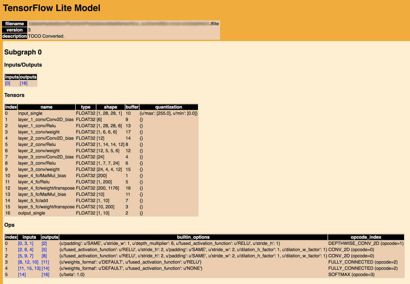410x284 pixels.
Task: Open inputs link [14] of the SOFTMAX op
Action: (x=22, y=274)
